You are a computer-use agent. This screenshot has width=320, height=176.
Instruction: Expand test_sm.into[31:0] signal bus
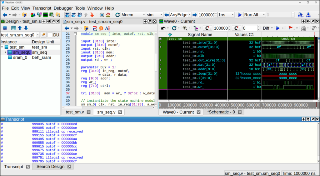tap(160, 43)
